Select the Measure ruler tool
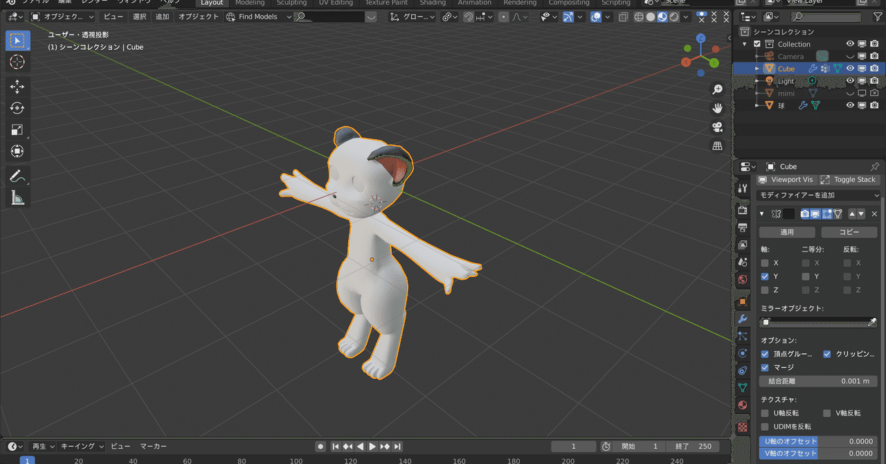 coord(17,198)
